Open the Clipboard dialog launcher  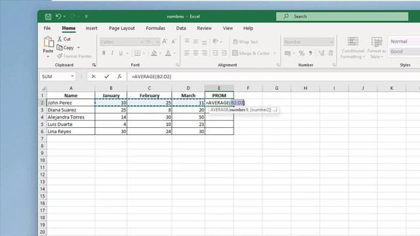click(x=94, y=65)
